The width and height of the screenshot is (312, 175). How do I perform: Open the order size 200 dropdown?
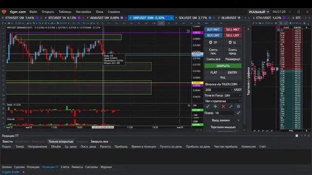[x=219, y=90]
